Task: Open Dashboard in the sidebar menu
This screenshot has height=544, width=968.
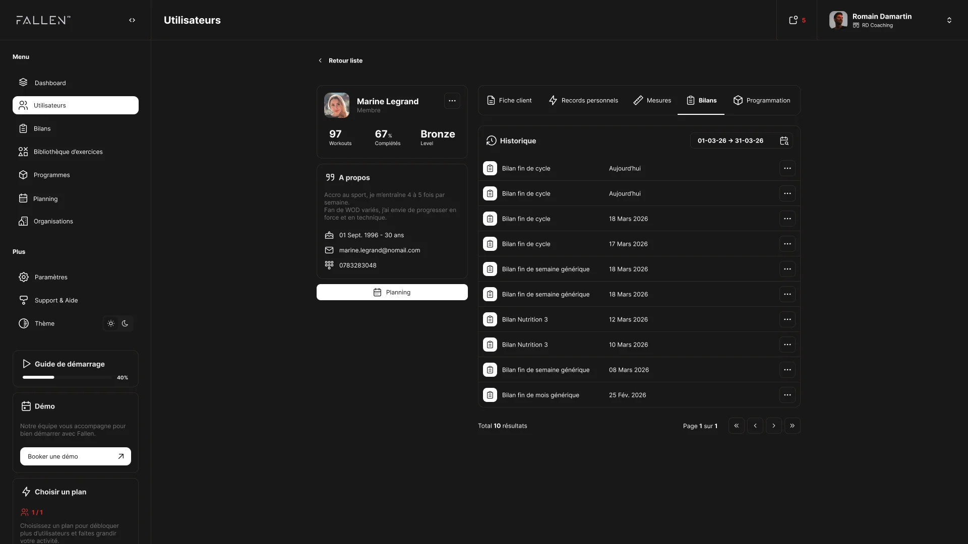Action: pos(76,83)
